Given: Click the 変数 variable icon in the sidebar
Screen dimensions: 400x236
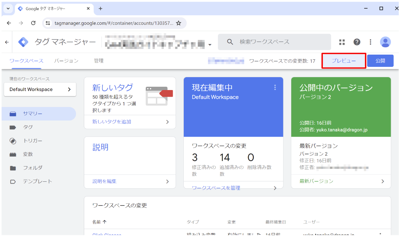Looking at the screenshot, I should [13, 155].
